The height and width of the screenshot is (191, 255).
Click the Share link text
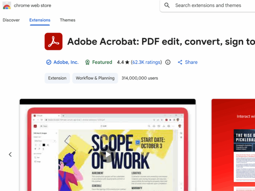[191, 62]
